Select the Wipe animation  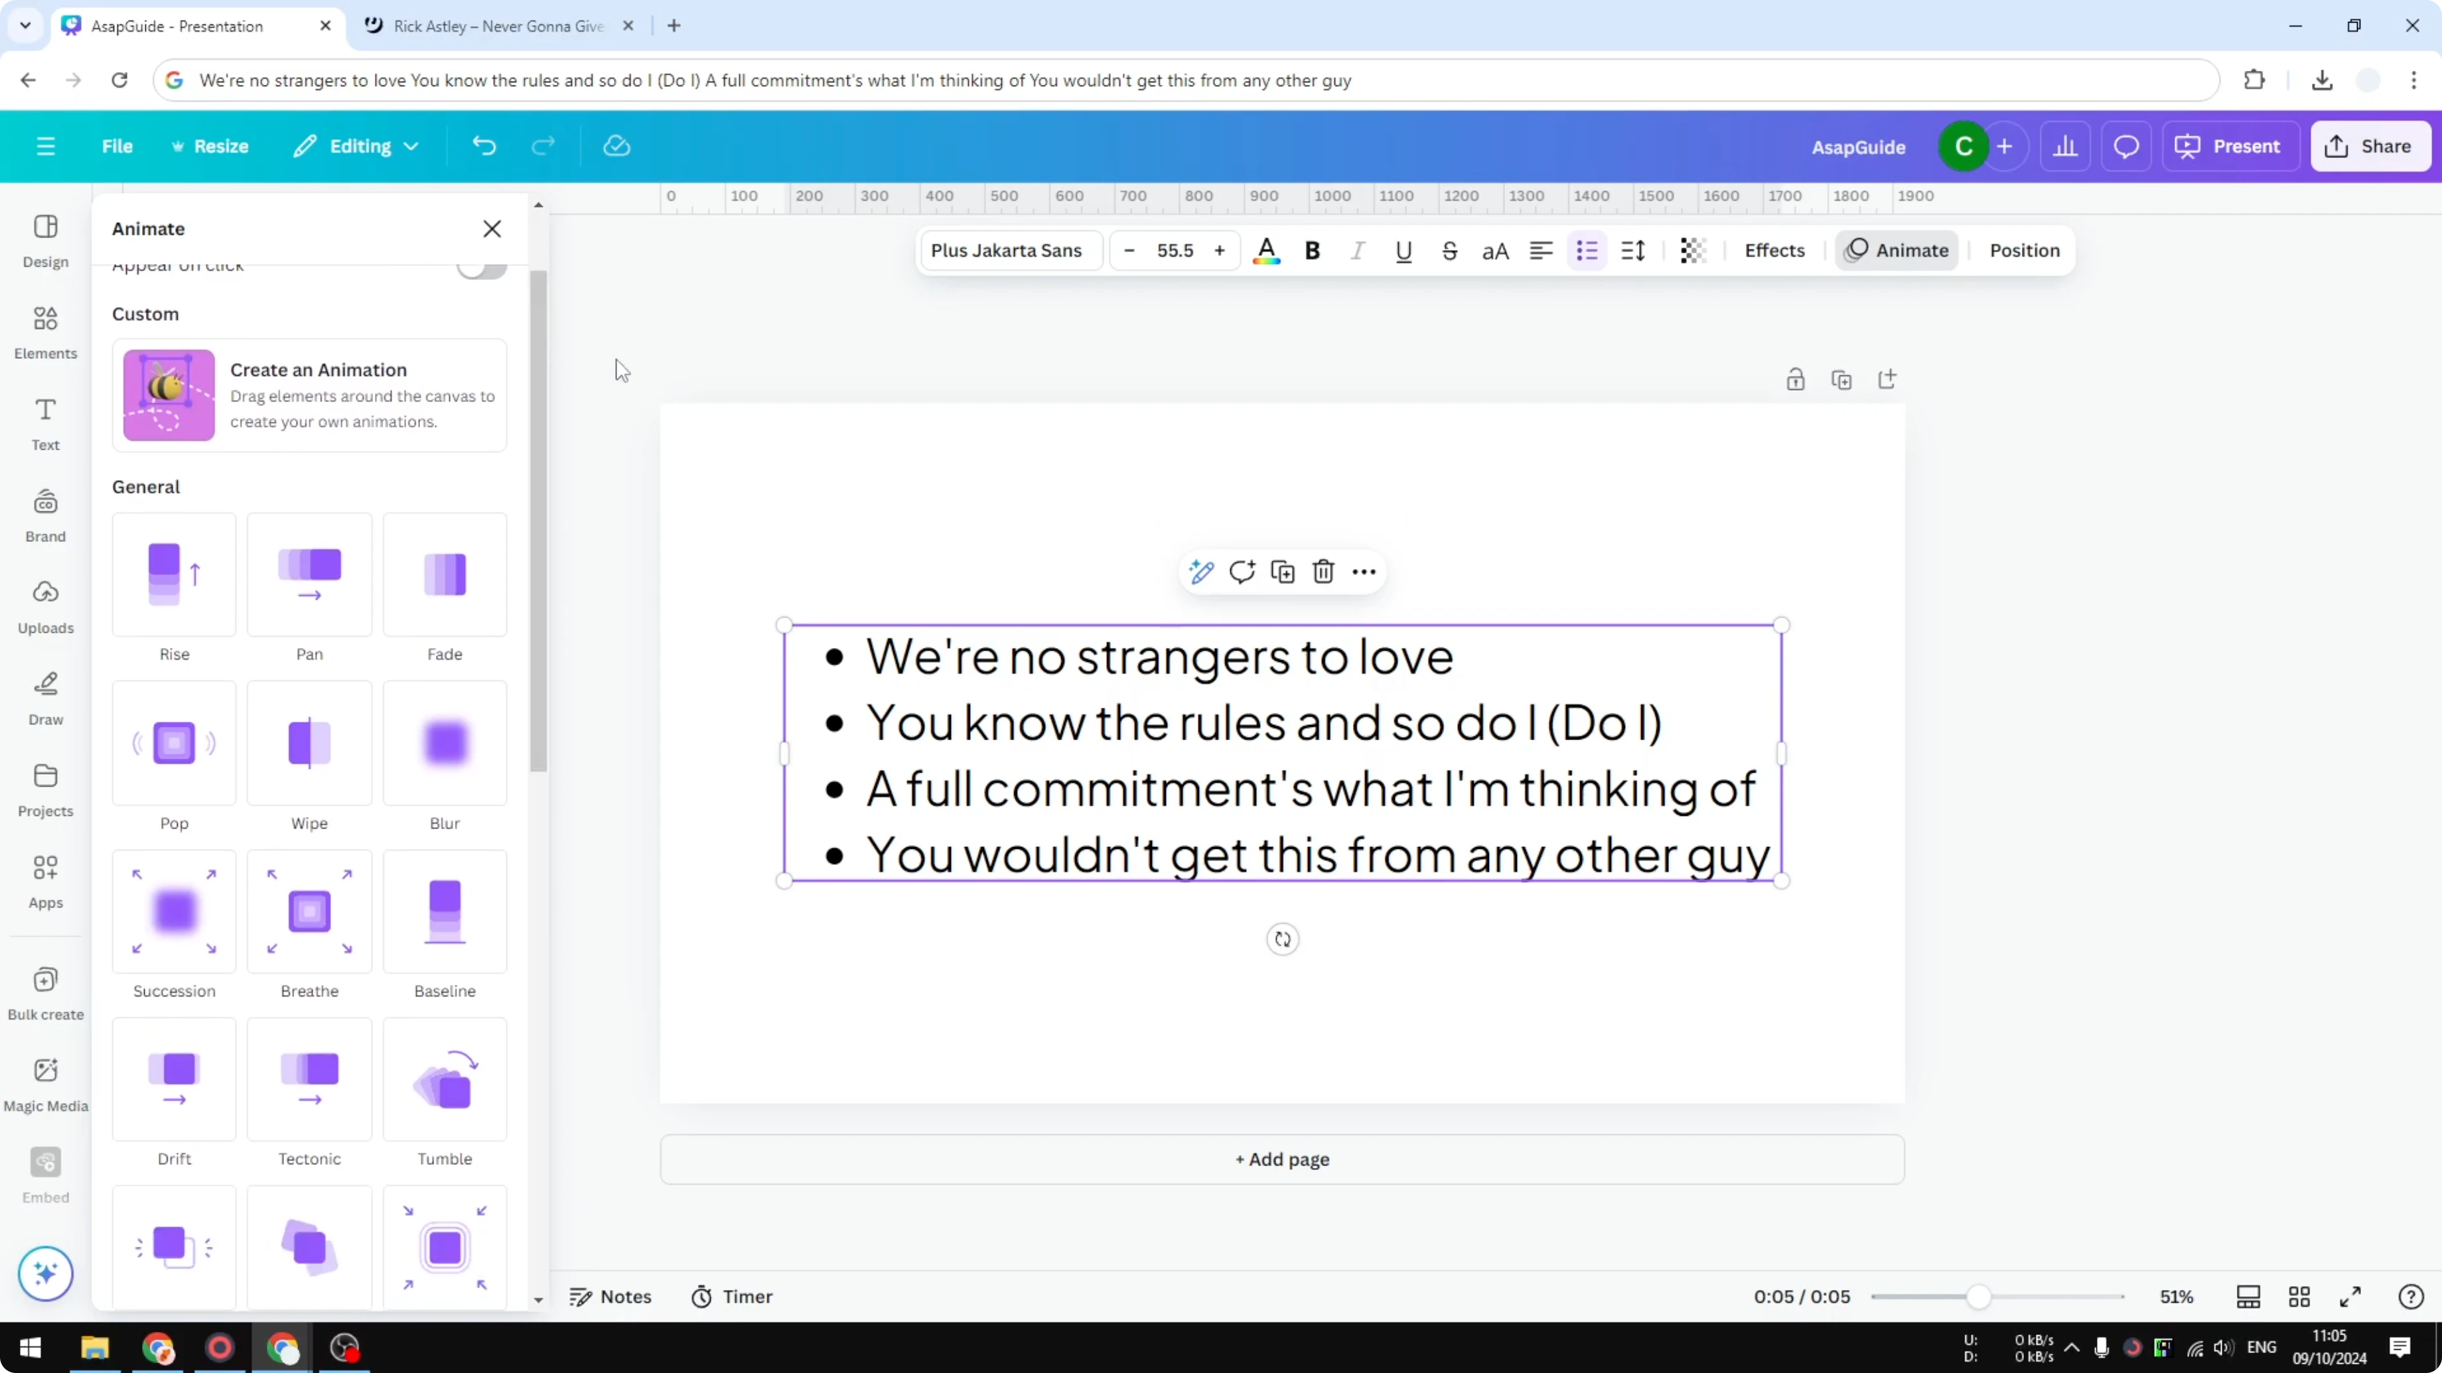(309, 743)
